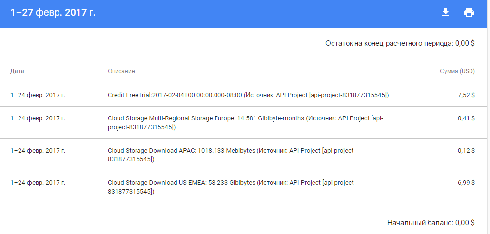The height and width of the screenshot is (234, 490).
Task: Click the download statement icon
Action: point(445,12)
